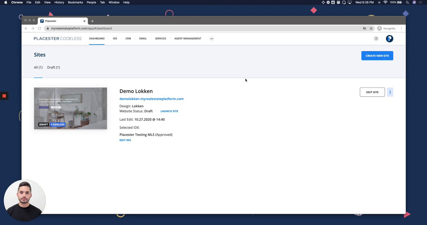Click the Create New Site button

377,56
